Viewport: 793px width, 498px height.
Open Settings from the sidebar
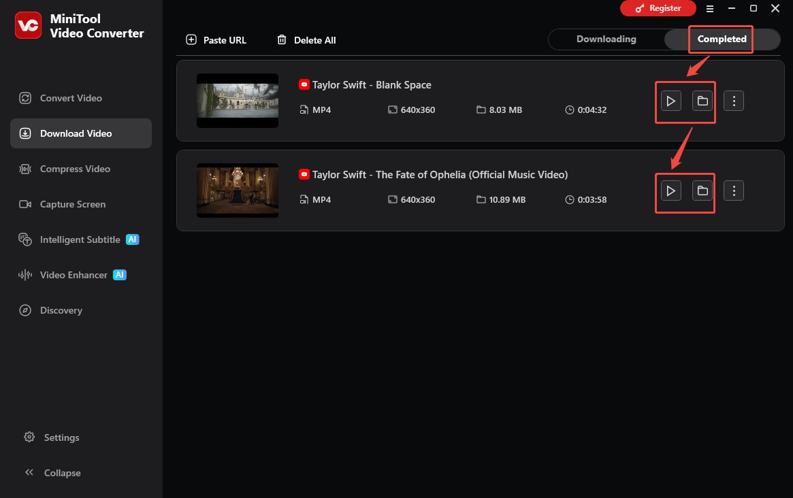[x=52, y=437]
